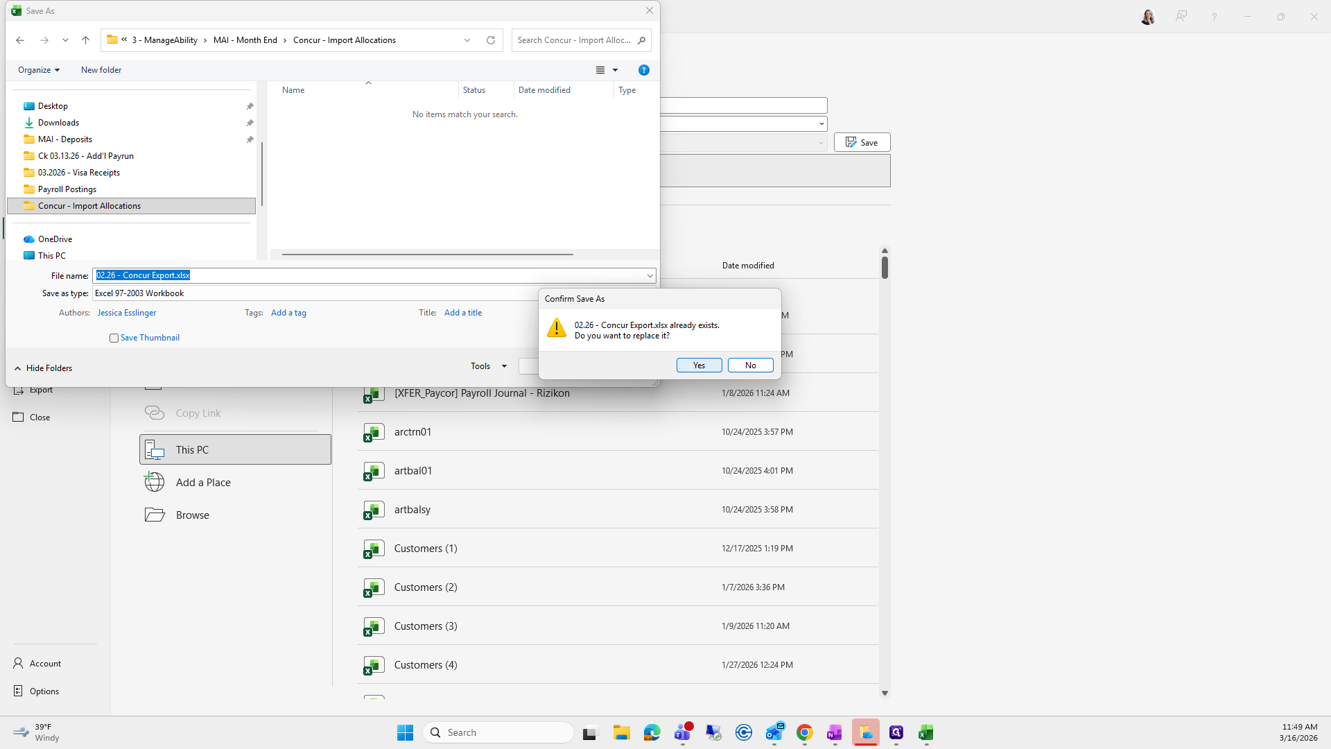The width and height of the screenshot is (1331, 749).
Task: Click the back navigation arrow in Save As
Action: click(20, 40)
